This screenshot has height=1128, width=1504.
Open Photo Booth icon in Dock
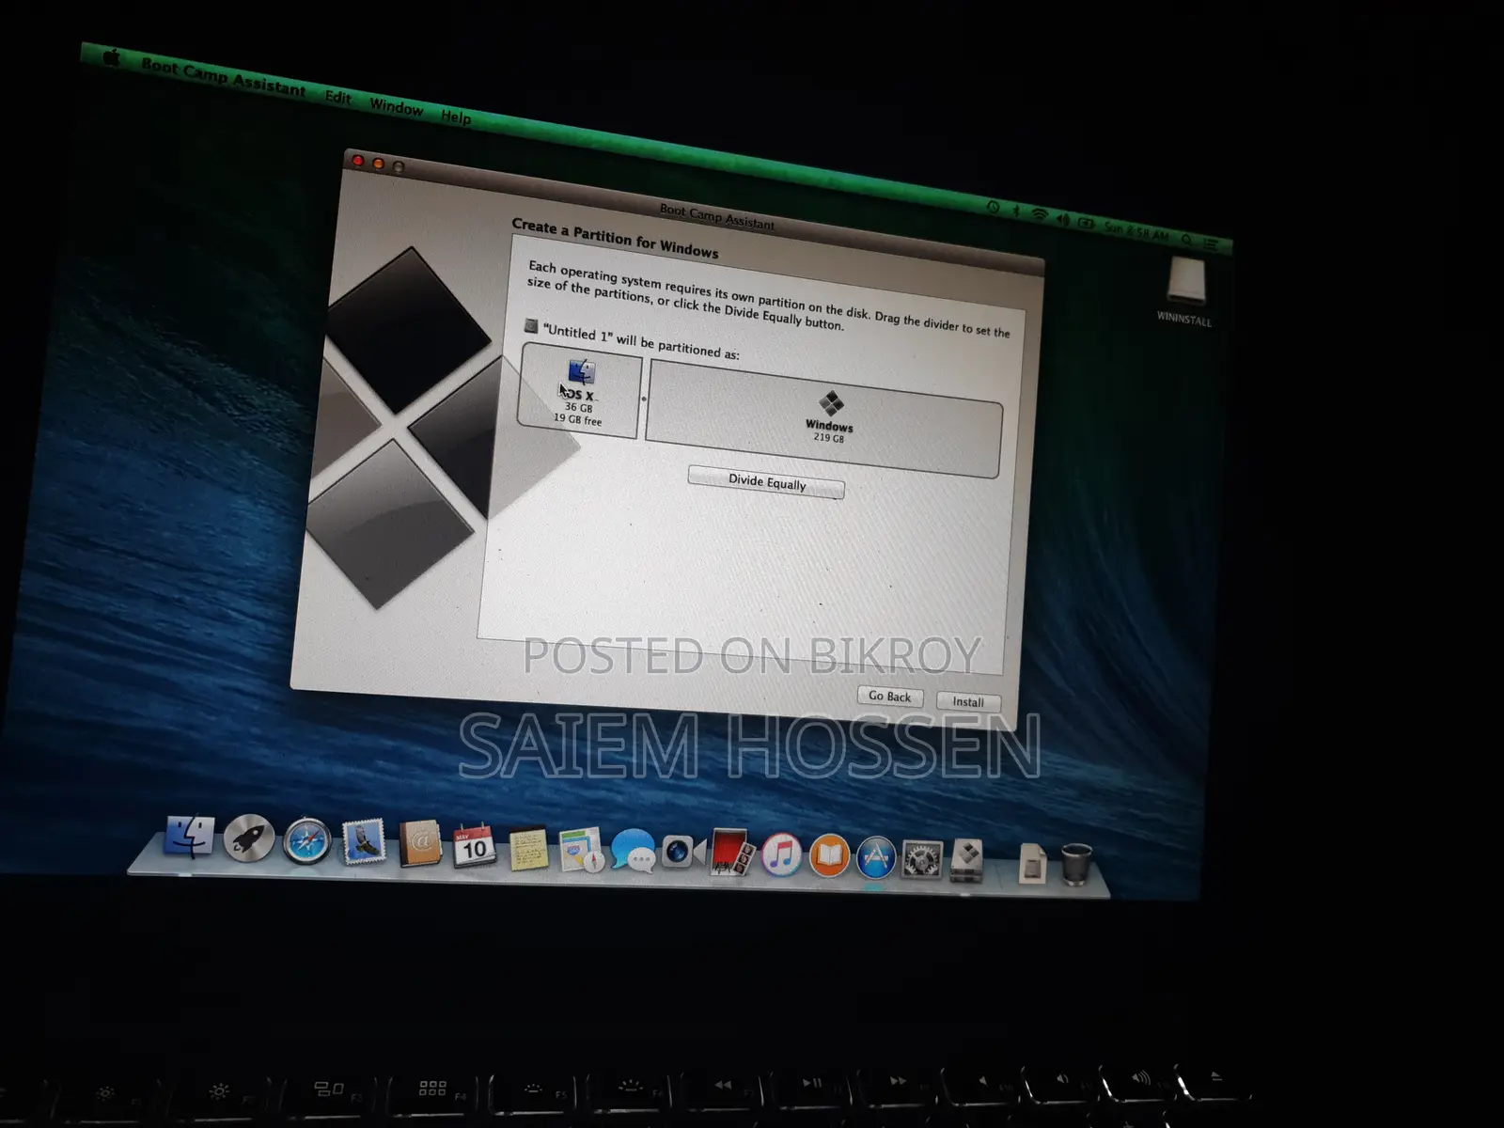coord(731,854)
